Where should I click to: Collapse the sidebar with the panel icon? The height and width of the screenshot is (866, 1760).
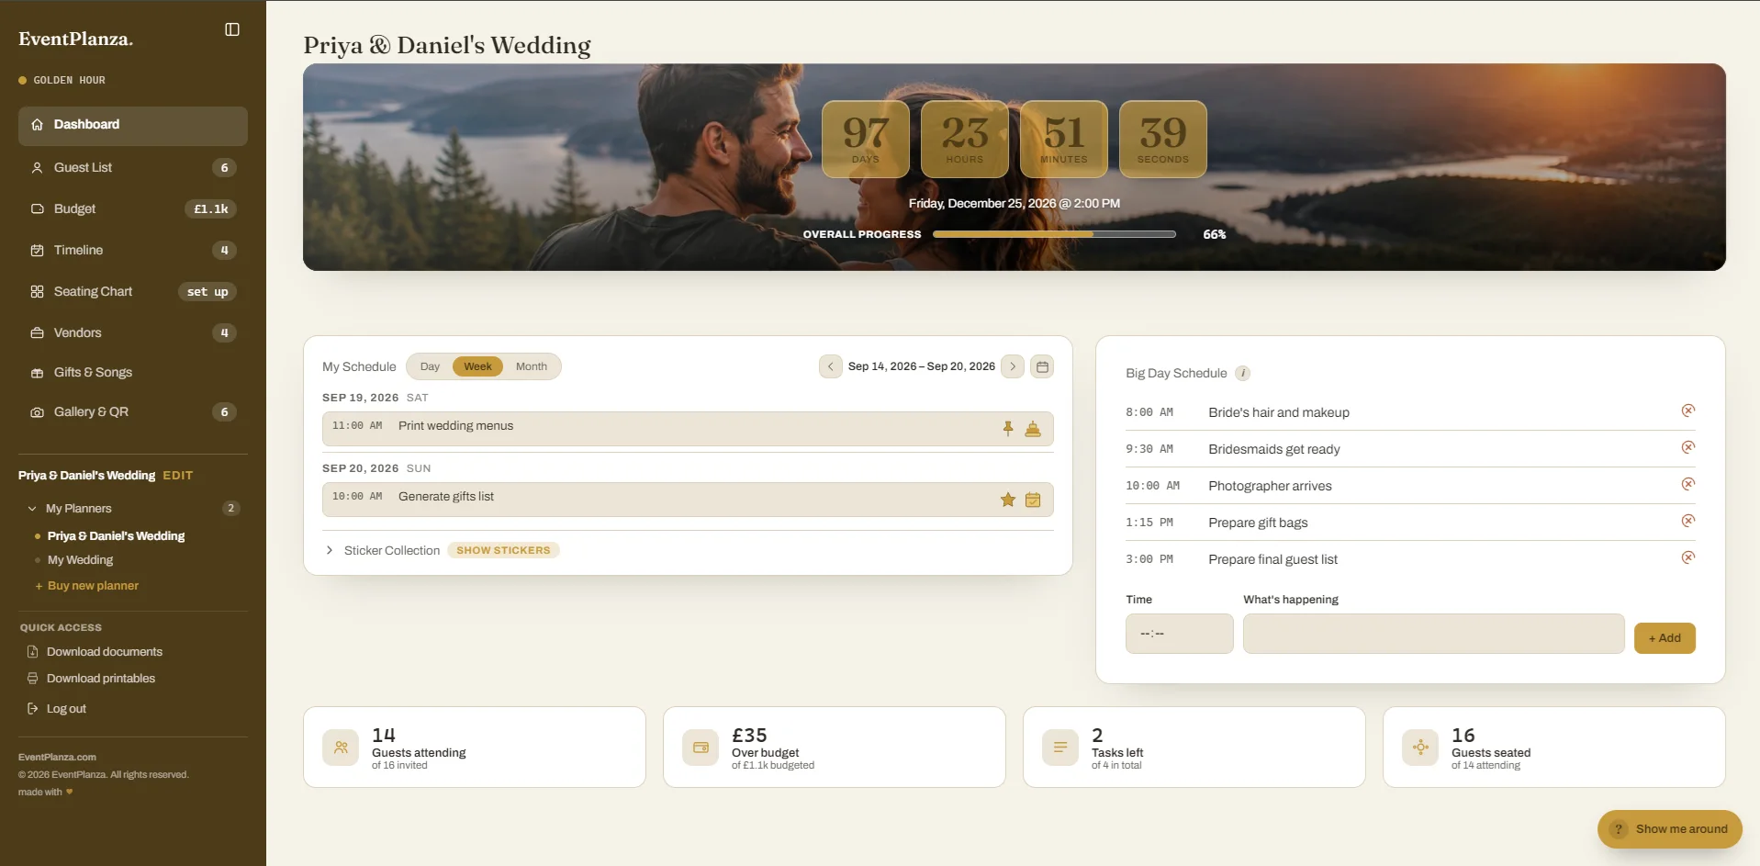tap(232, 29)
